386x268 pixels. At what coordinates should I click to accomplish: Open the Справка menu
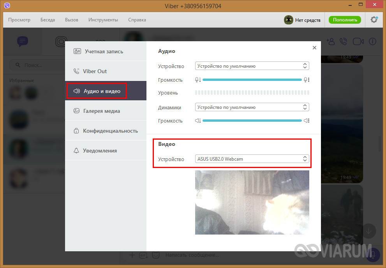coord(137,20)
